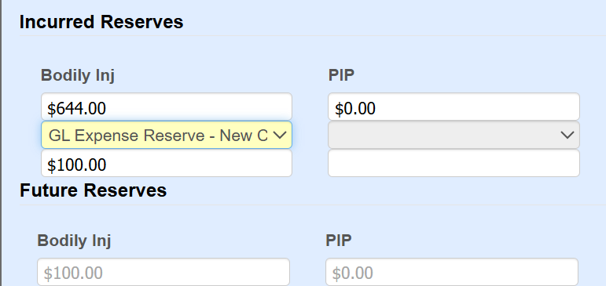Select the Future Bodily Inj $100.00 field
This screenshot has width=606, height=286.
point(163,272)
